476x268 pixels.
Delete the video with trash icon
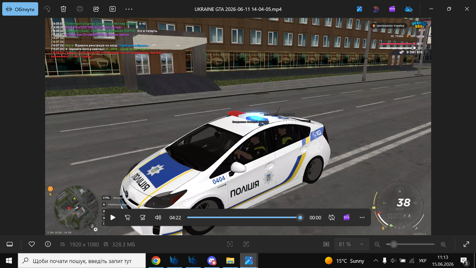tap(64, 9)
